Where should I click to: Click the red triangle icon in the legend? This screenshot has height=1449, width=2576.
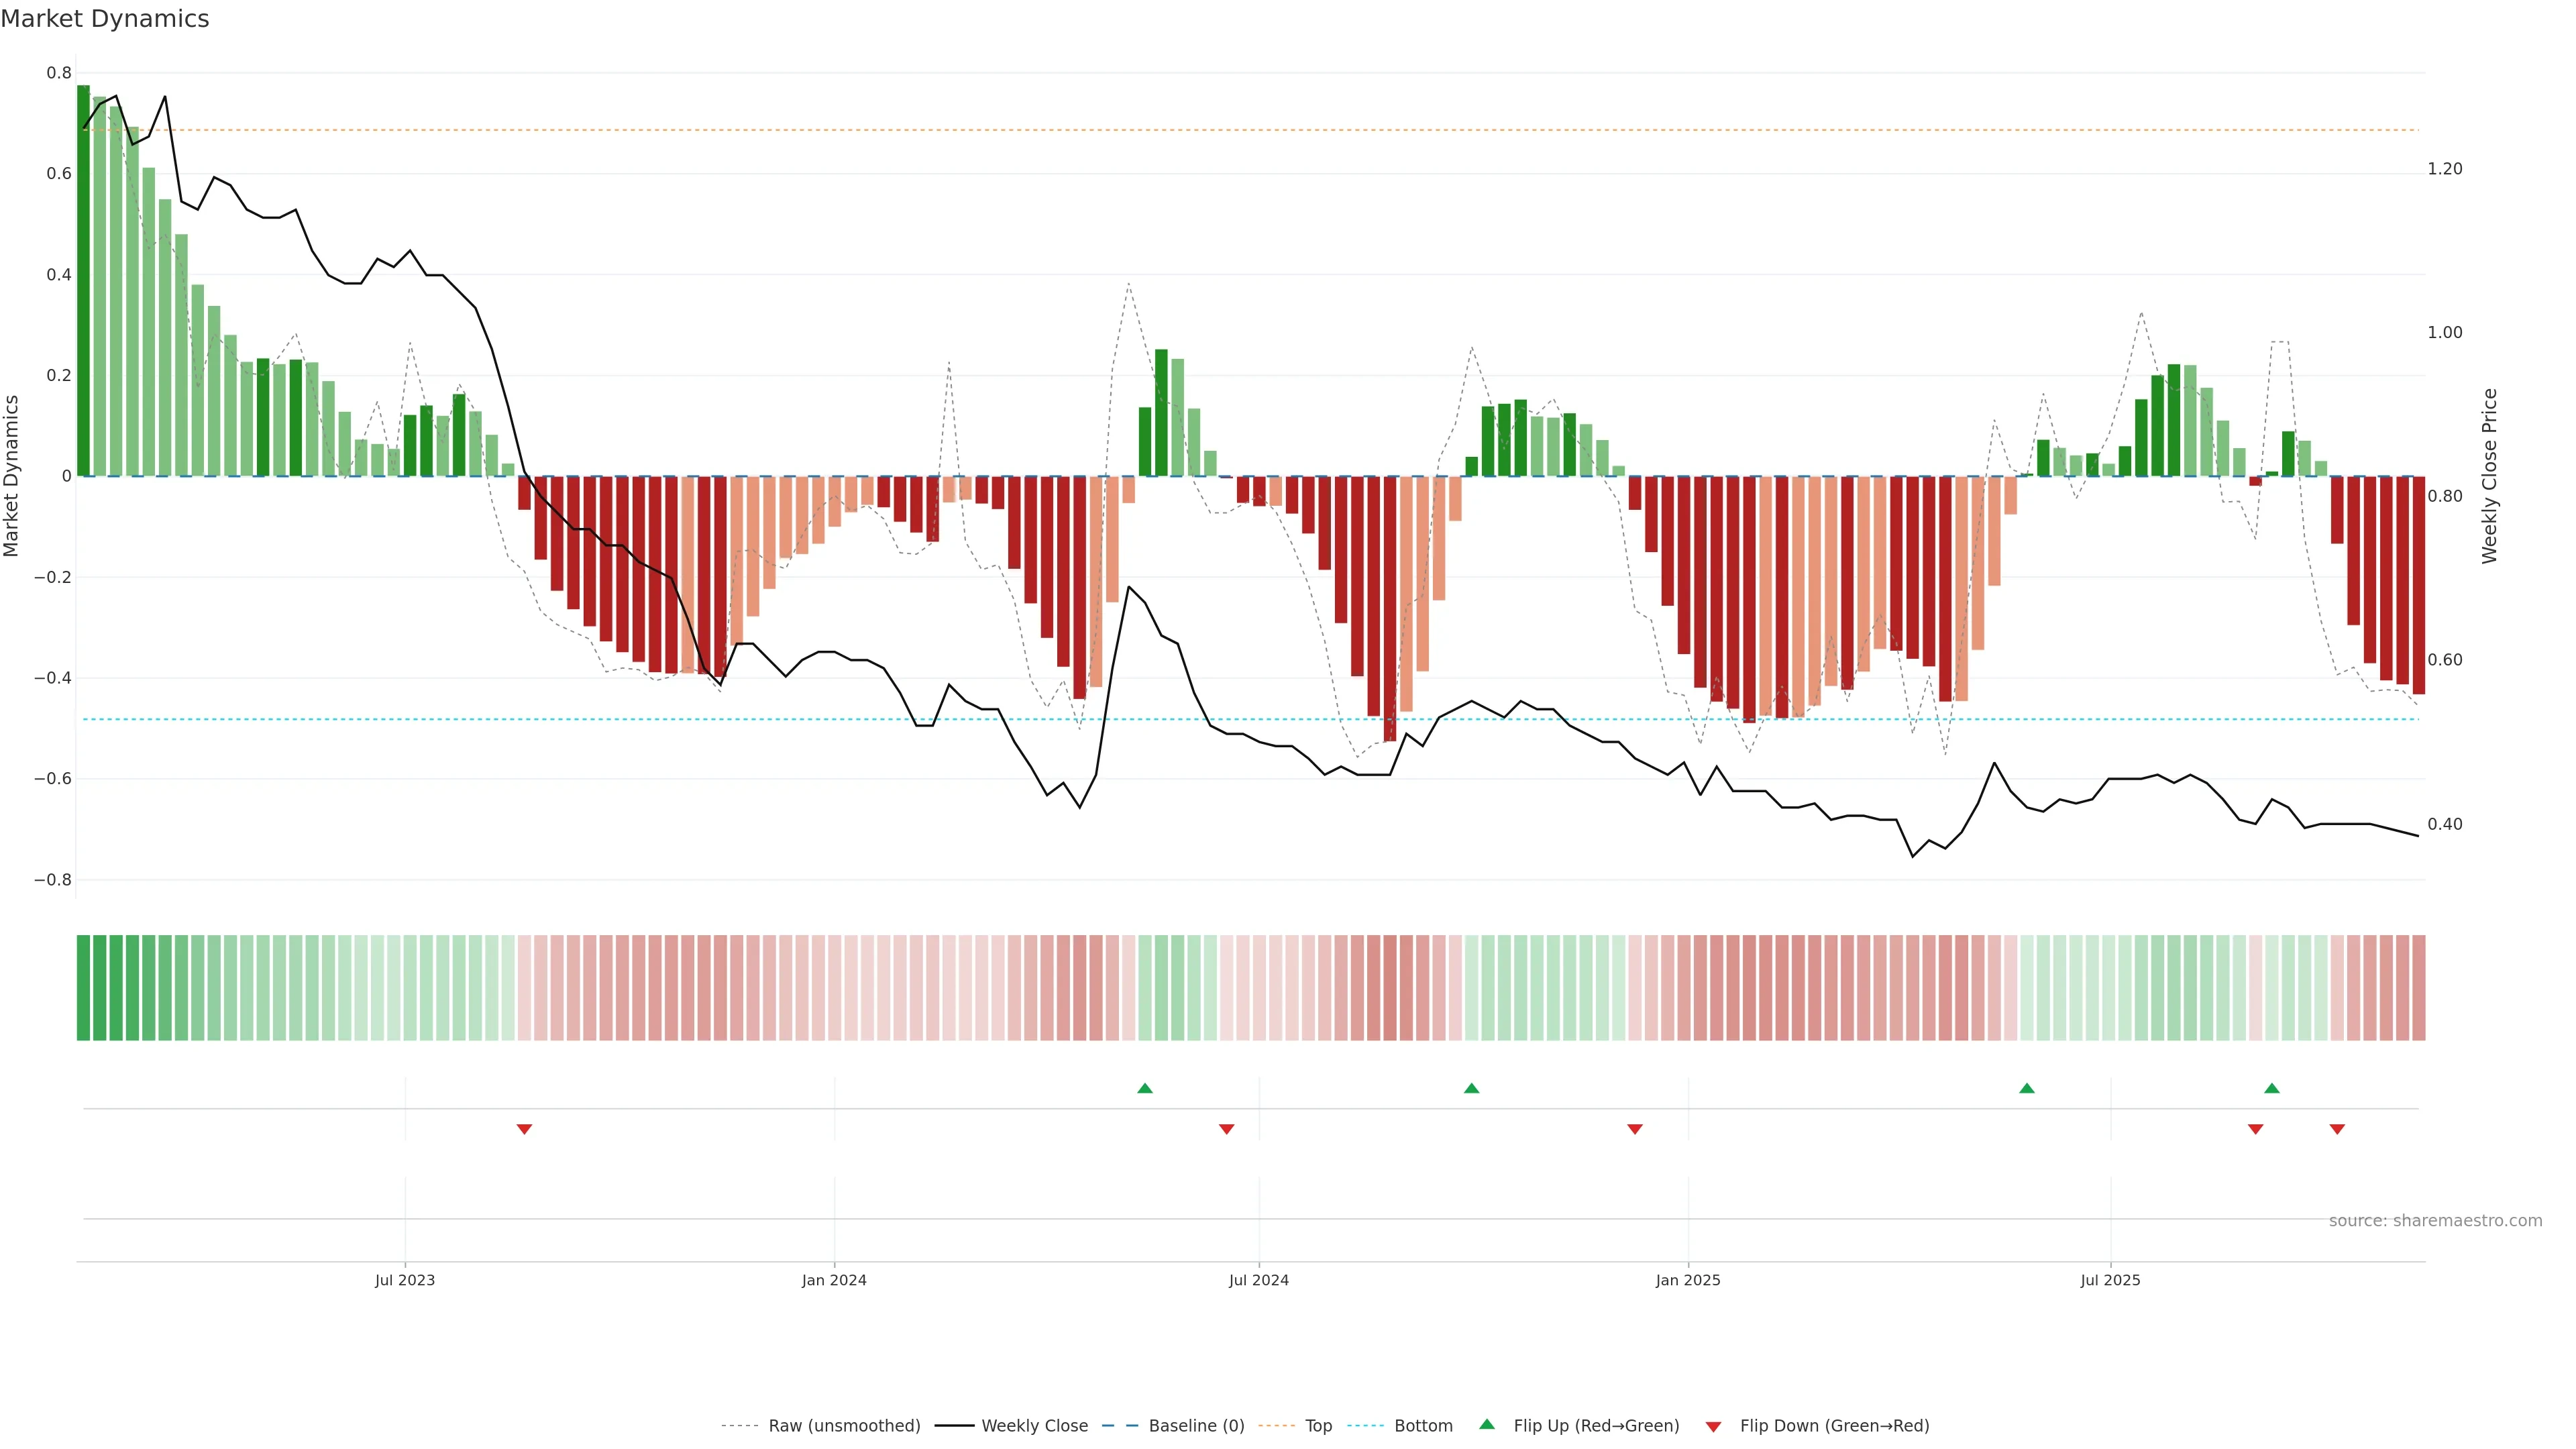coord(1713,1426)
